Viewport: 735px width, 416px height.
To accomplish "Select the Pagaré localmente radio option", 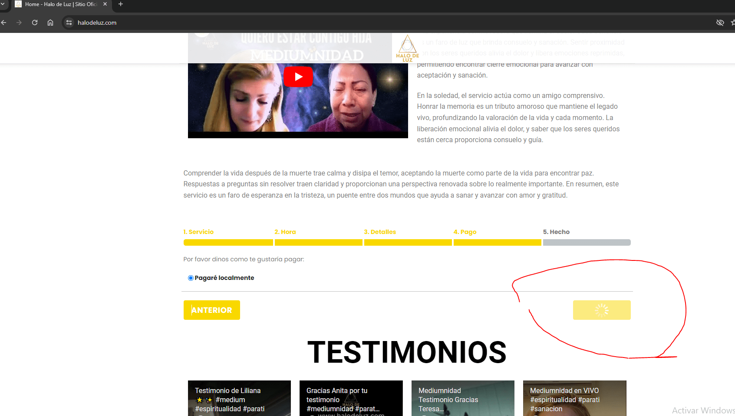I will point(191,278).
